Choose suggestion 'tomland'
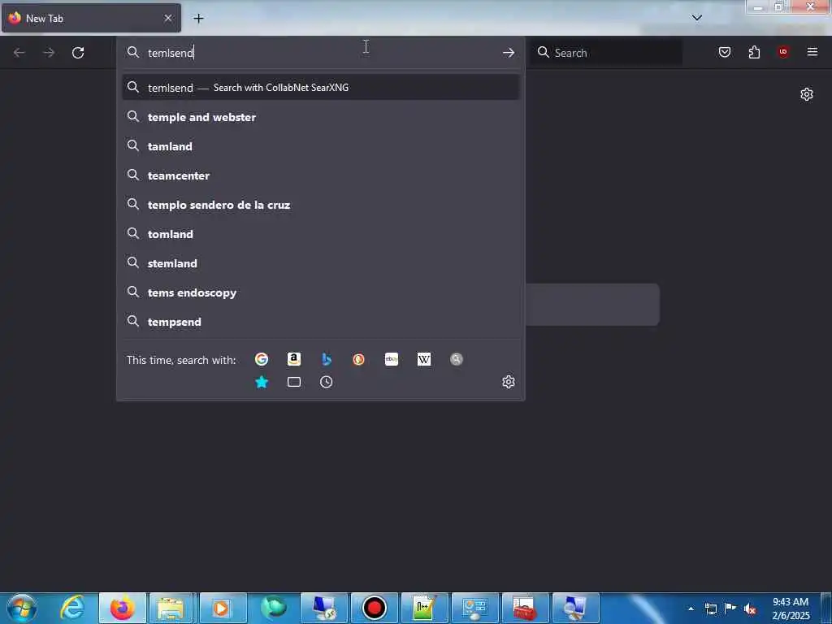Image resolution: width=832 pixels, height=624 pixels. click(x=320, y=234)
